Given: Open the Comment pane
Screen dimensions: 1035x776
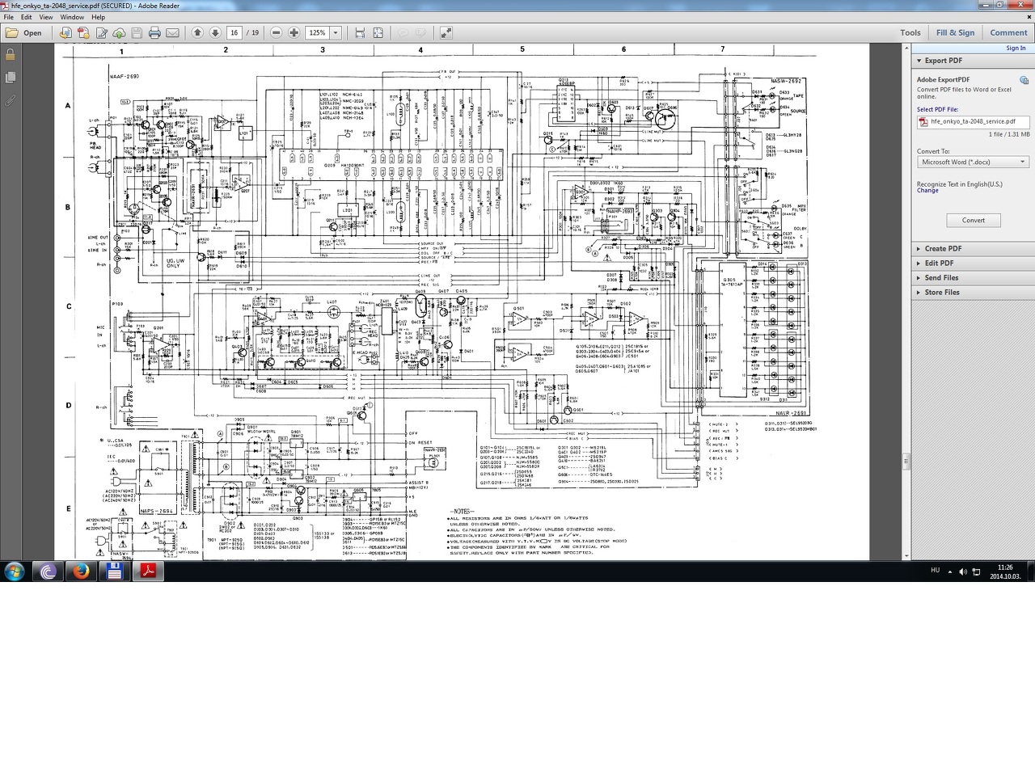Looking at the screenshot, I should click(1008, 33).
